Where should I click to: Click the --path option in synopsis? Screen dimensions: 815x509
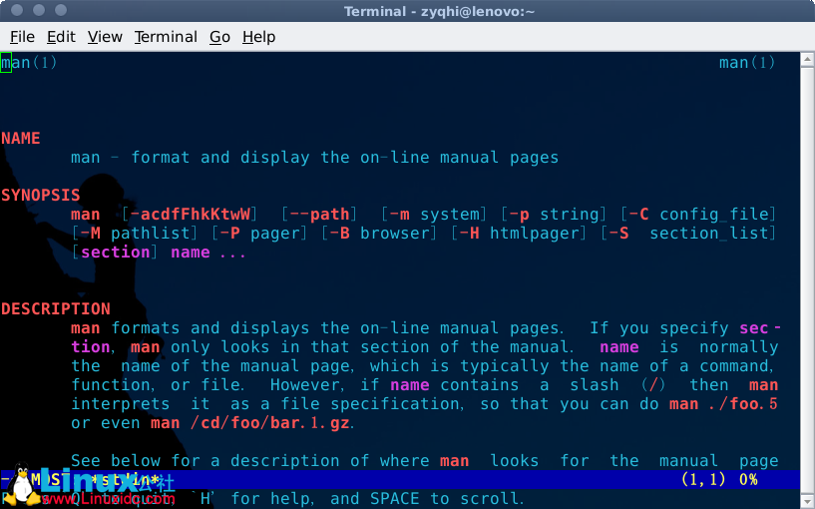(x=315, y=214)
